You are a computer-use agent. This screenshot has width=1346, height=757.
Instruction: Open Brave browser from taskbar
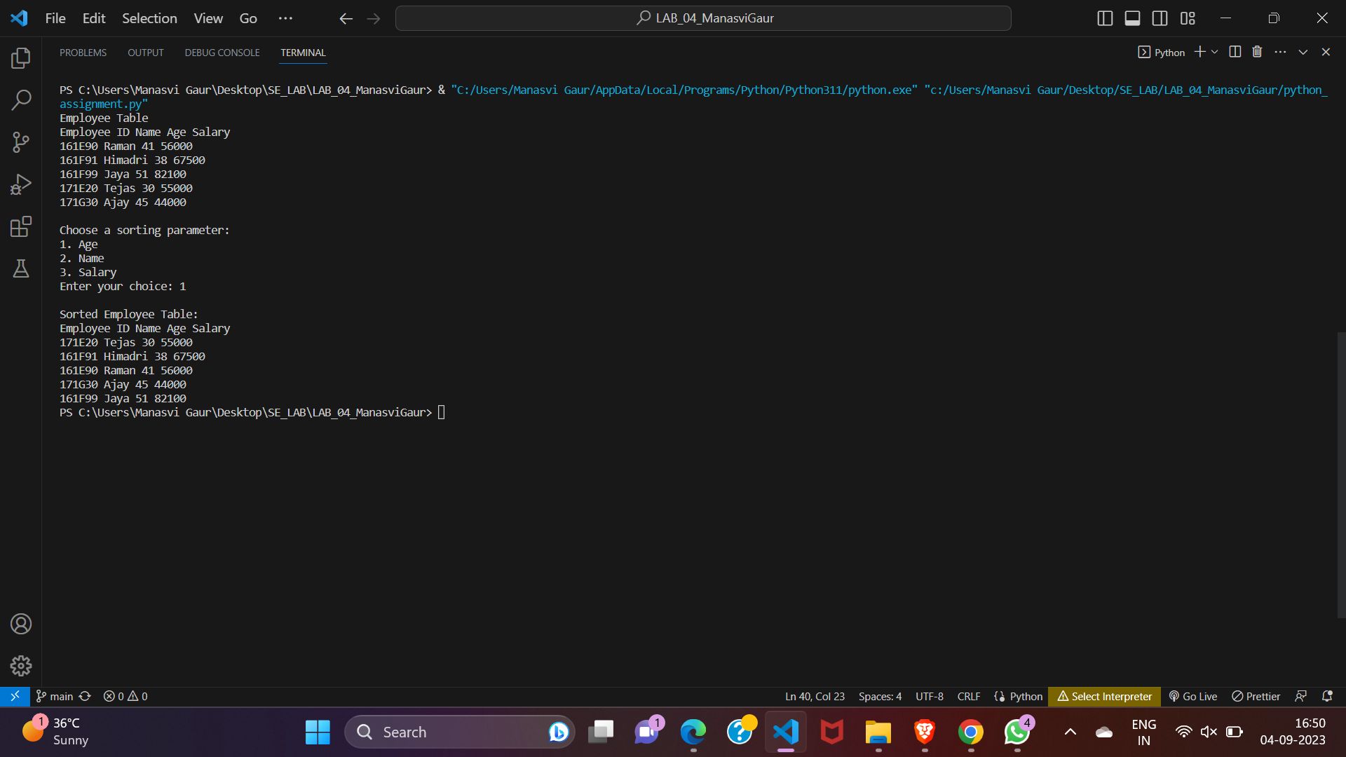pyautogui.click(x=924, y=732)
